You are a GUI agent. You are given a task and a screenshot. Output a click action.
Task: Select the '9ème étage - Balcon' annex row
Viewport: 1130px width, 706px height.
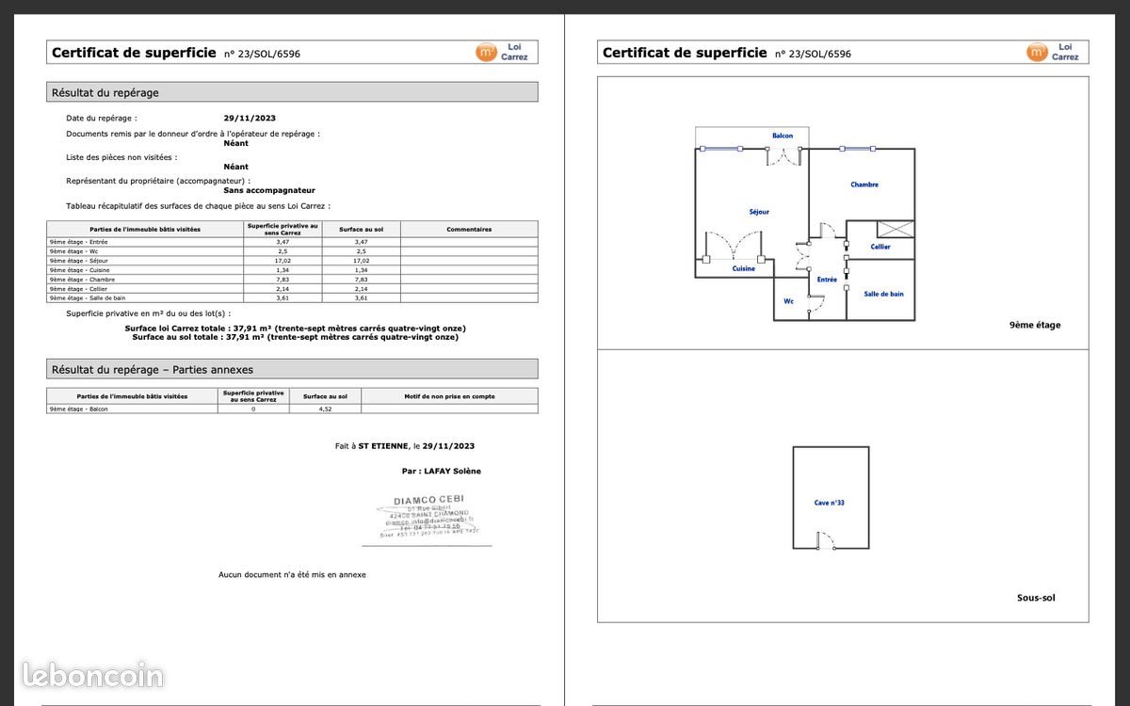pos(292,409)
